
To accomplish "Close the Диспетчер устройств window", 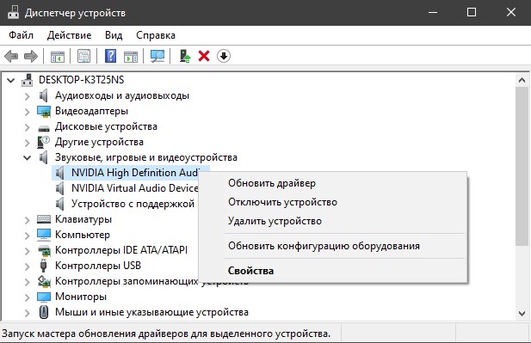I will [511, 13].
